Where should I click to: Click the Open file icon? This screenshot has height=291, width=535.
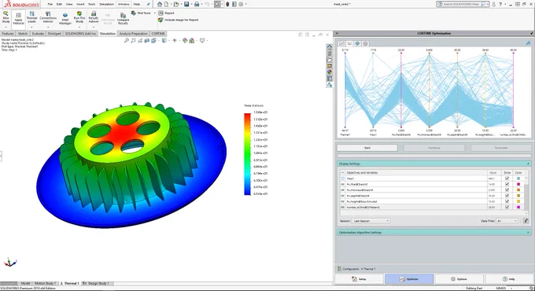click(175, 4)
